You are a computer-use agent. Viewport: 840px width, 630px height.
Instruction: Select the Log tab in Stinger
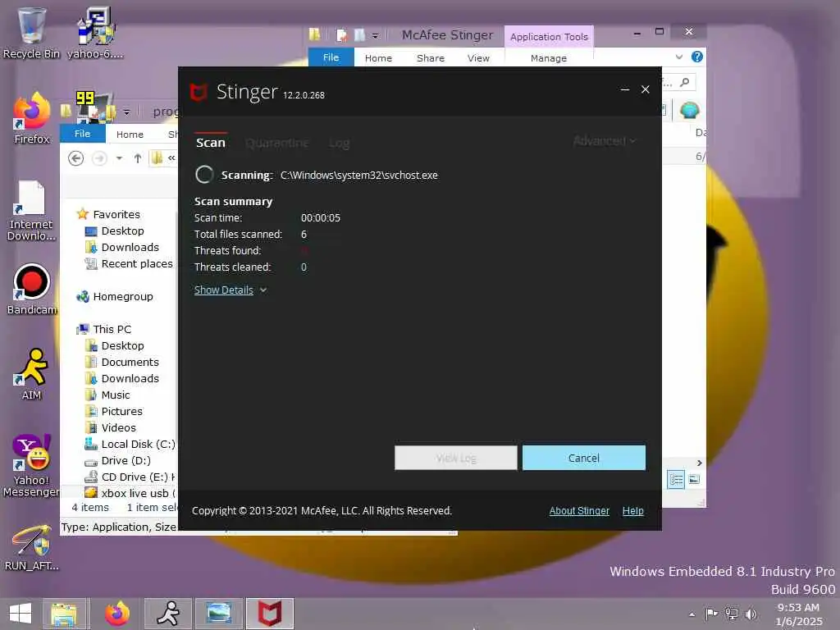click(x=339, y=143)
